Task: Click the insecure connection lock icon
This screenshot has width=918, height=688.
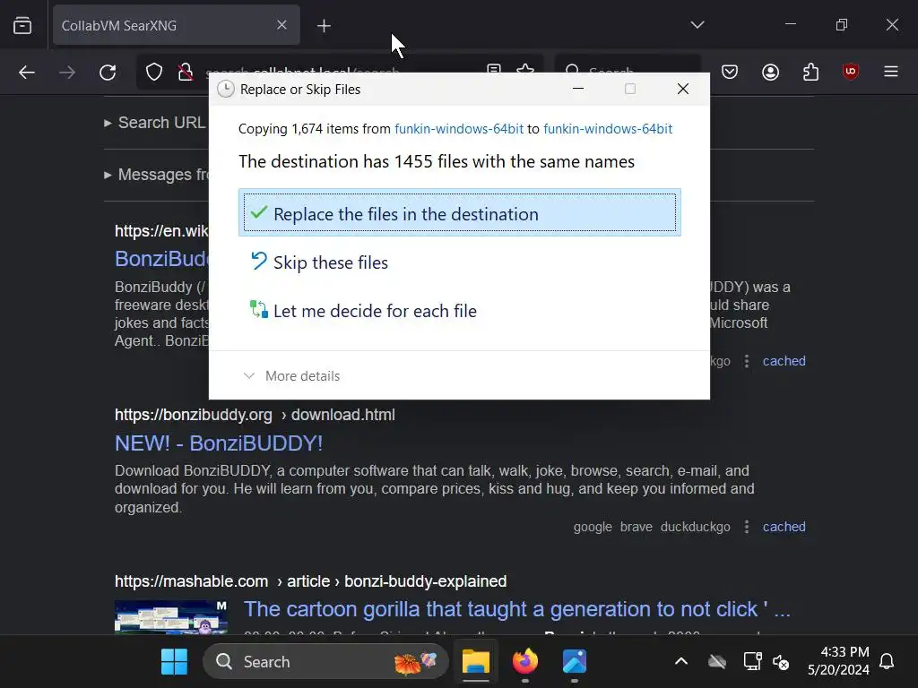Action: point(186,72)
